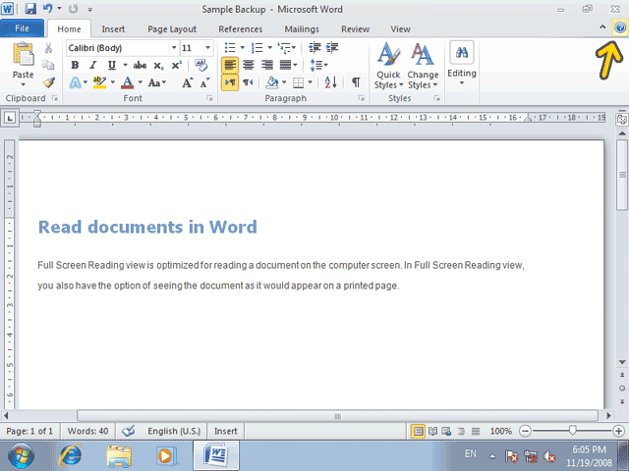Click the vertical scrollbar thumb

click(x=622, y=175)
